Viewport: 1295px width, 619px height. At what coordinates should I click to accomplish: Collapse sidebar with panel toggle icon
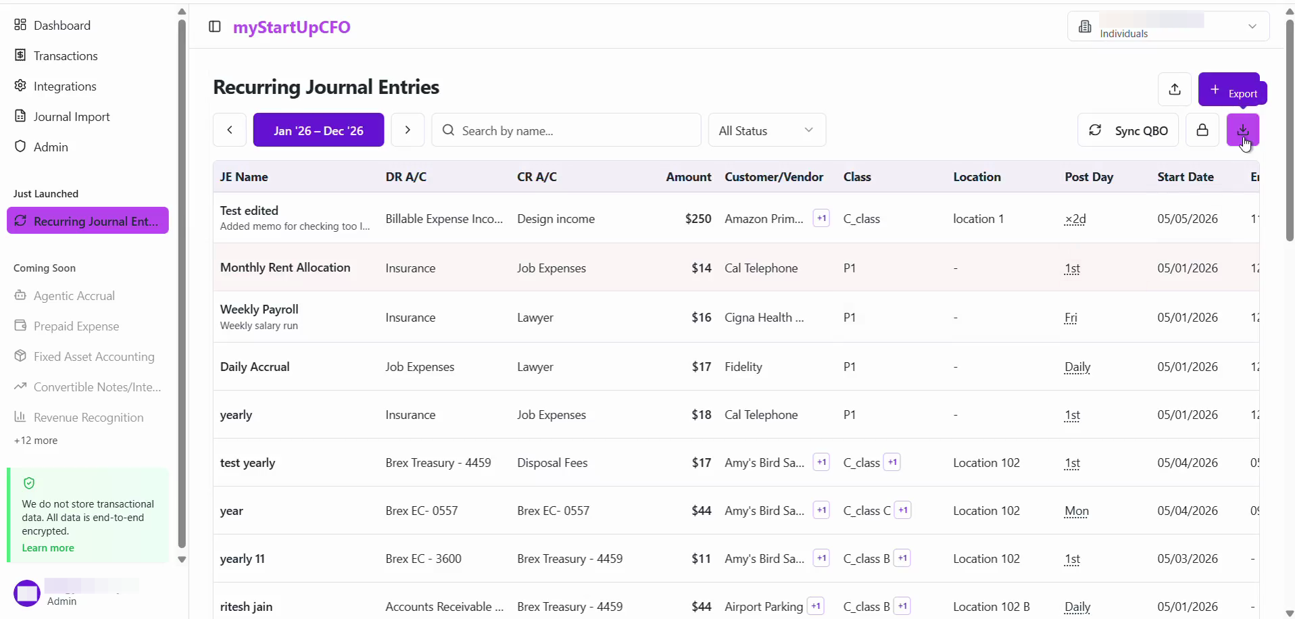(x=215, y=26)
